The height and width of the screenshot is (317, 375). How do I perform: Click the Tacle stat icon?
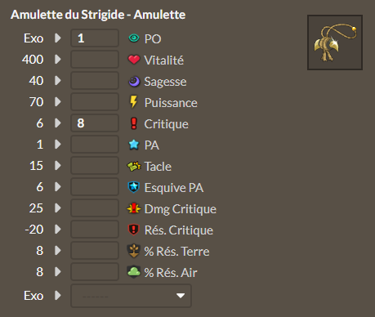134,166
